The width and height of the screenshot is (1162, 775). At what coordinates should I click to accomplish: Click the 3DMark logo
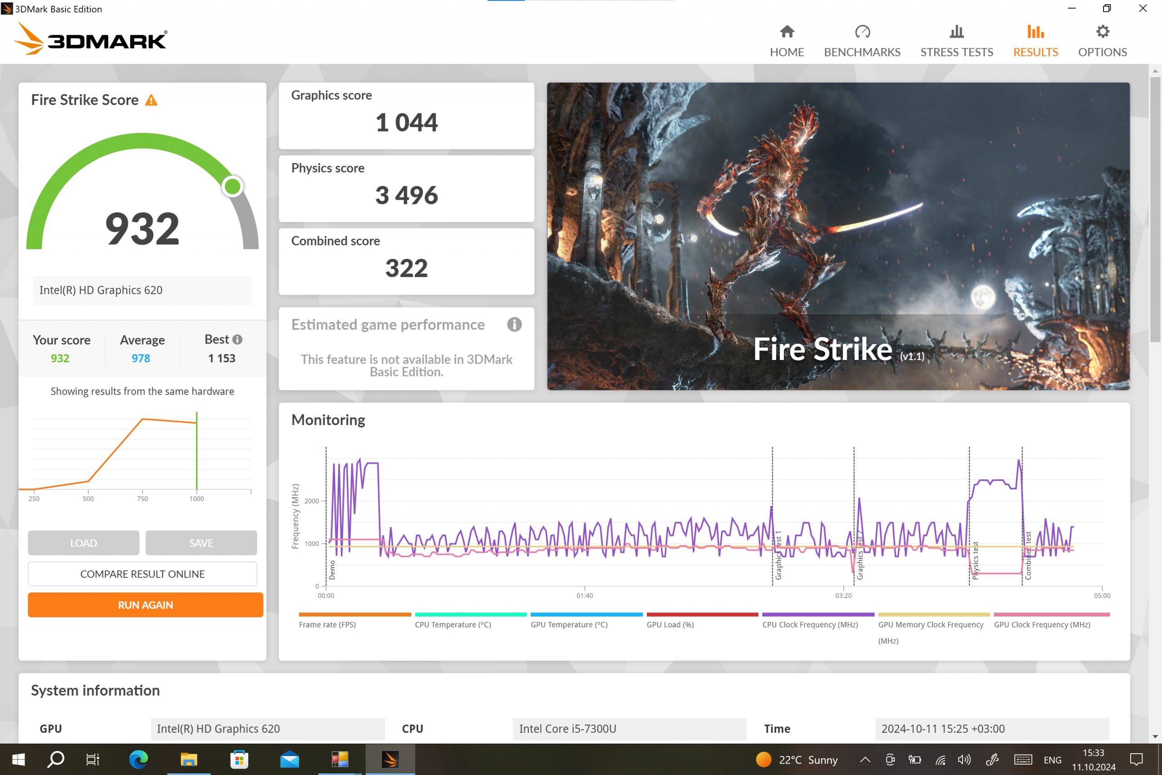click(x=91, y=39)
